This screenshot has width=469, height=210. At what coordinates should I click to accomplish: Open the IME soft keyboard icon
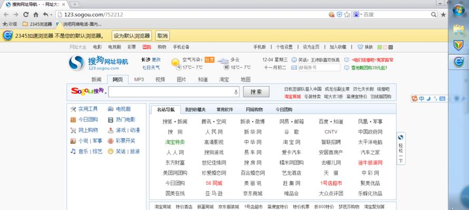[x=443, y=99]
